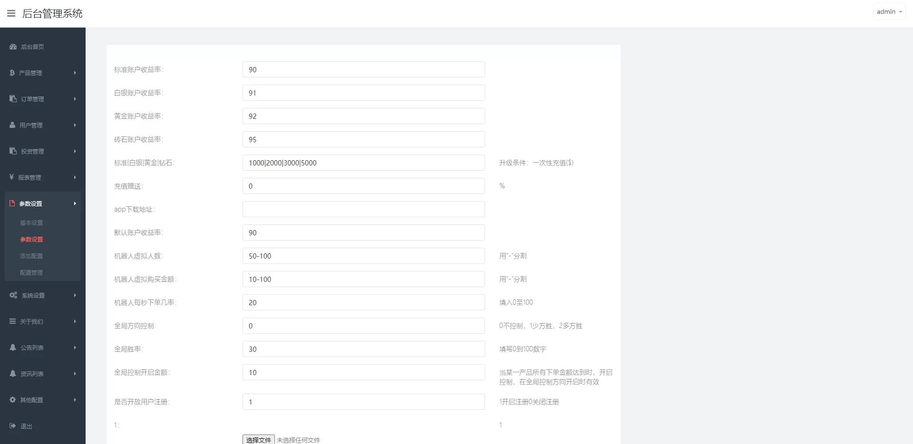913x444 pixels.
Task: Click the 选择文件 file upload button
Action: coord(258,440)
